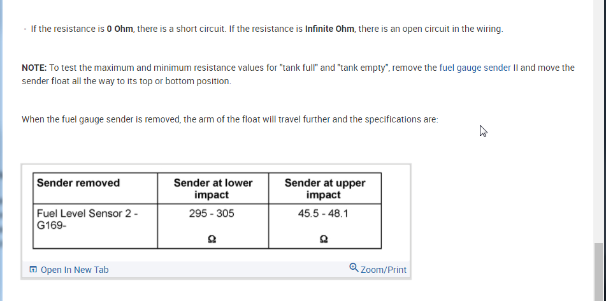
Task: Click the scrollbar track above the thumb
Action: [x=599, y=128]
